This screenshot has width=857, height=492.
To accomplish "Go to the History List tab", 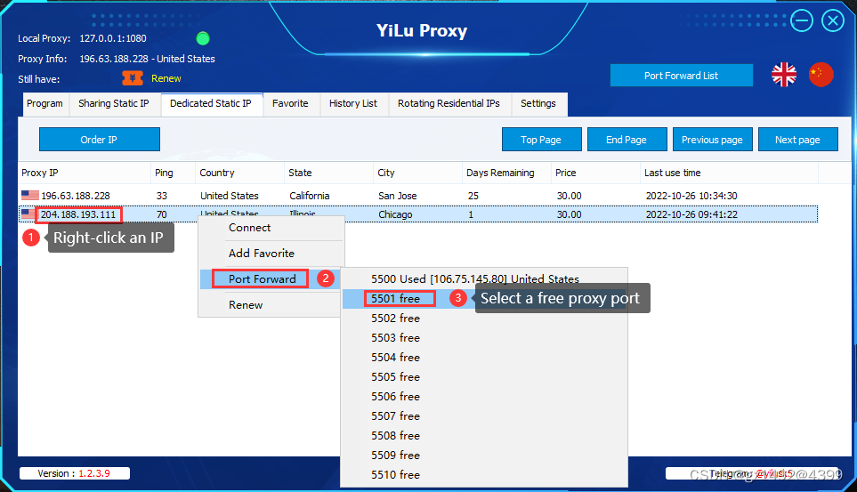I will [353, 104].
